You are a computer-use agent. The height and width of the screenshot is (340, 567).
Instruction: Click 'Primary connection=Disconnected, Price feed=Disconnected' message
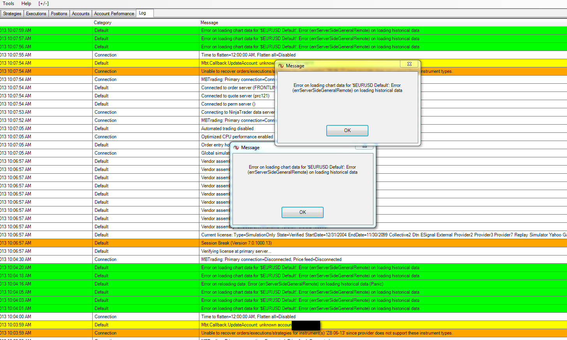[x=271, y=259]
